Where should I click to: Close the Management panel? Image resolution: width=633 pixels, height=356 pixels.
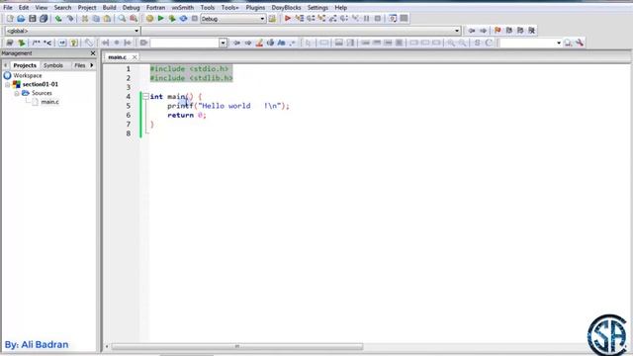[x=93, y=53]
